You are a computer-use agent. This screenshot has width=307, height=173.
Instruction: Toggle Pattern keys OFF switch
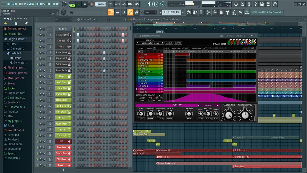(x=205, y=48)
